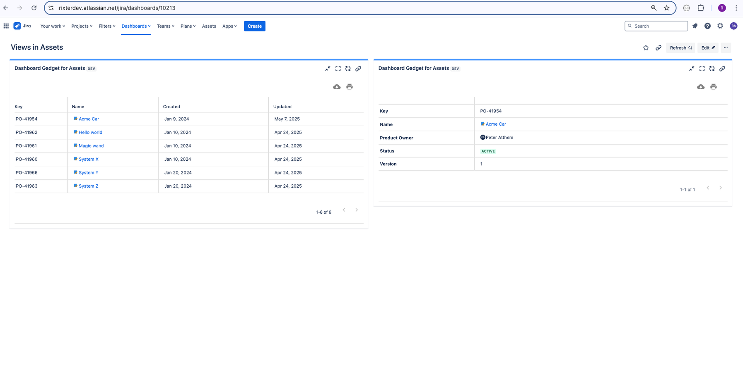Open the browser three-dot menu
The width and height of the screenshot is (743, 372).
tap(736, 8)
